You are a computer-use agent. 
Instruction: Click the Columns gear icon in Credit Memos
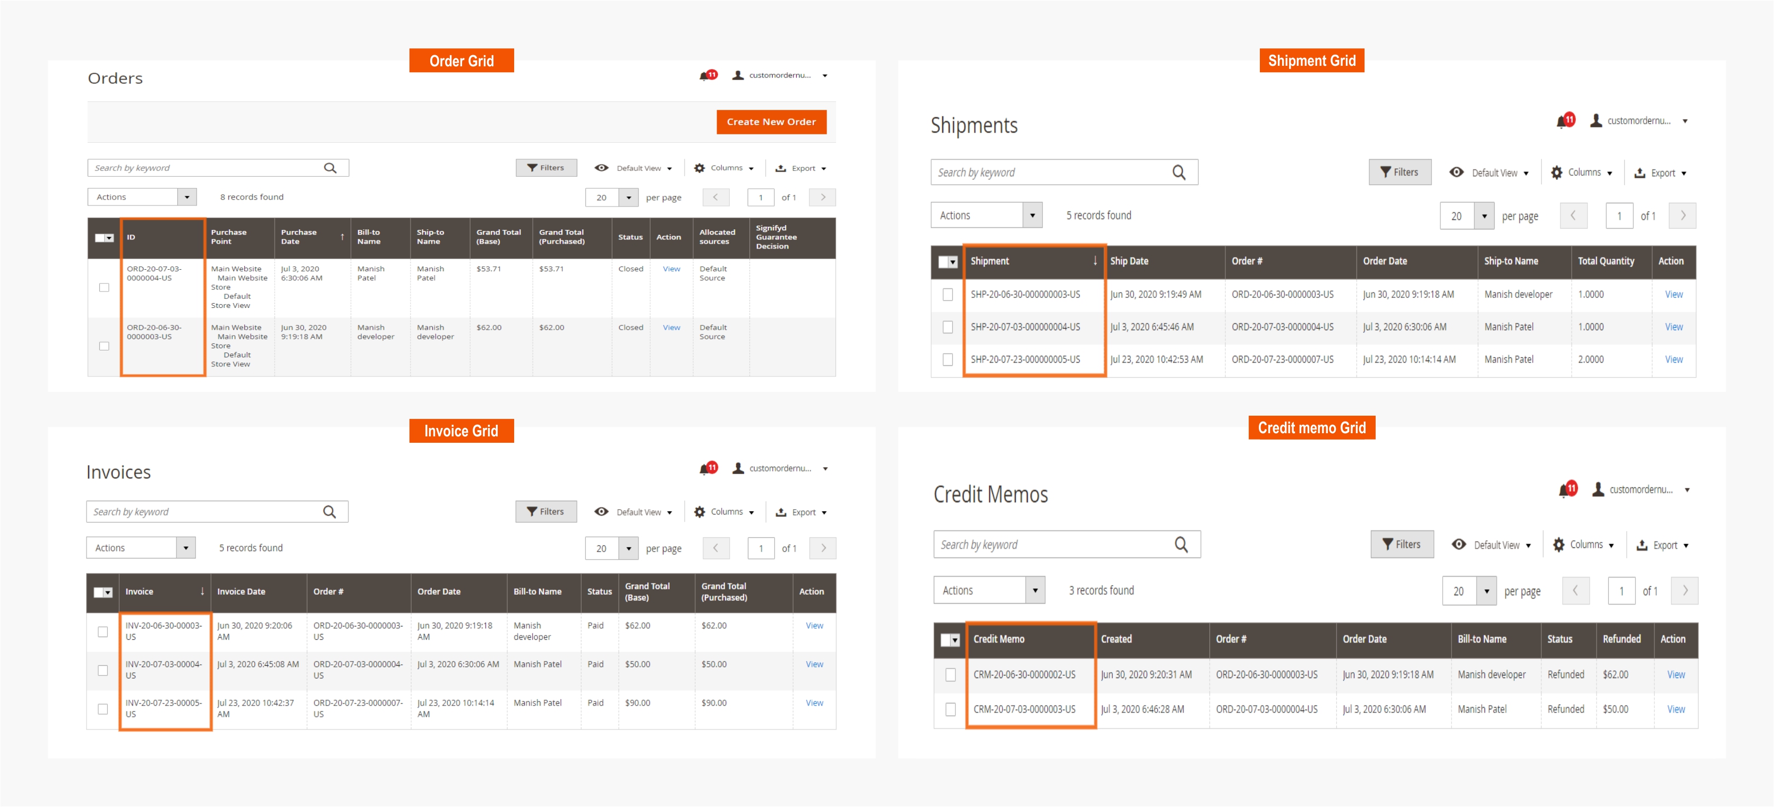pos(1559,544)
